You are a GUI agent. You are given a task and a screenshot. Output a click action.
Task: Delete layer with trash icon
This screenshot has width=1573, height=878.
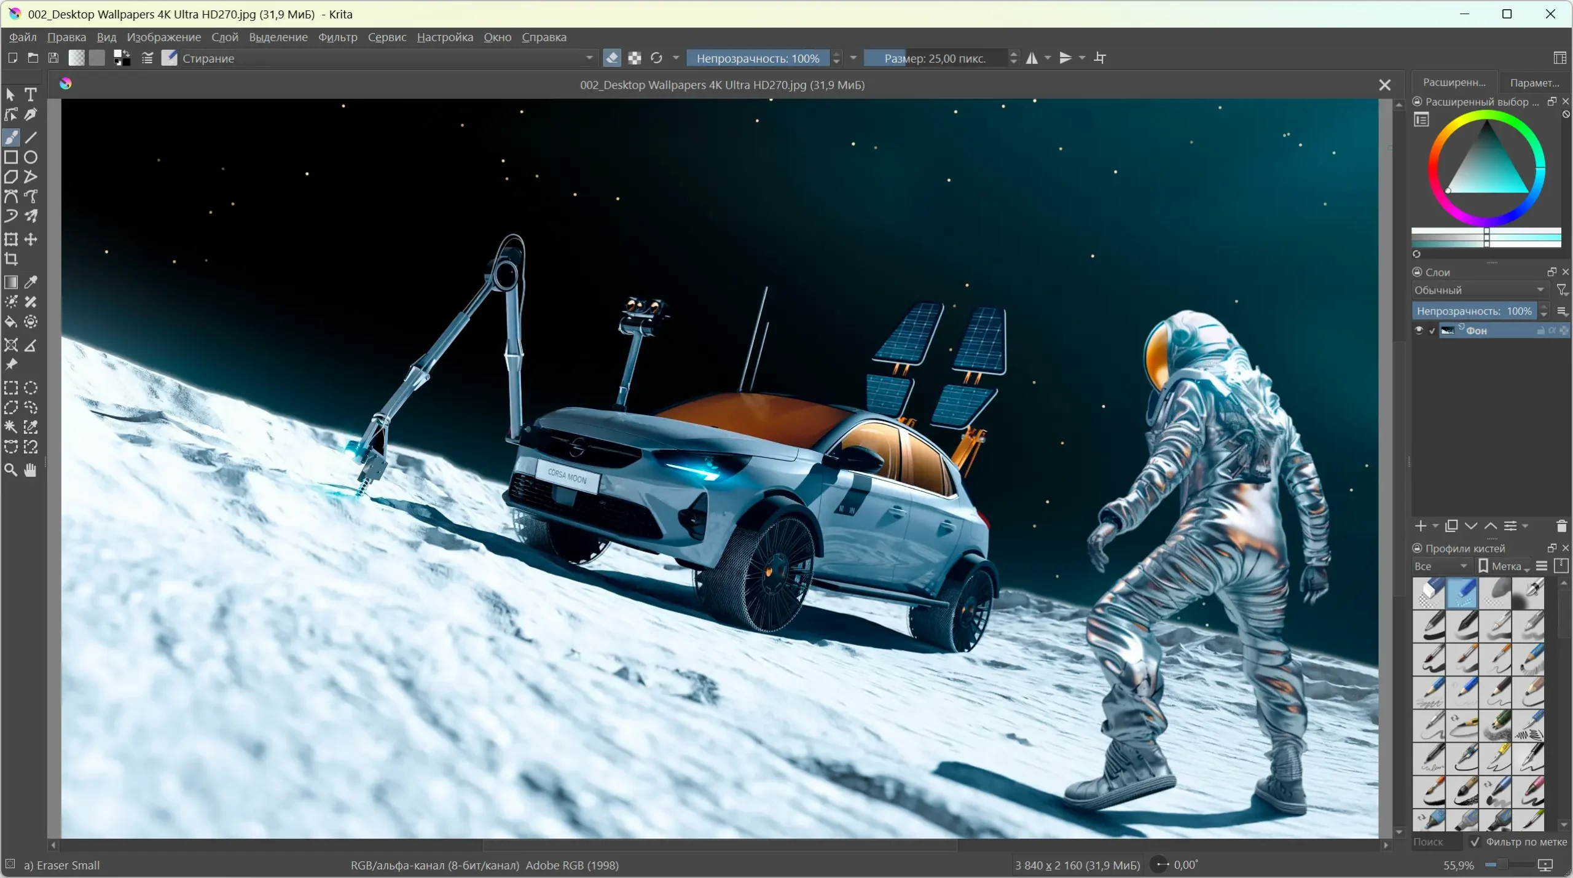click(1561, 526)
